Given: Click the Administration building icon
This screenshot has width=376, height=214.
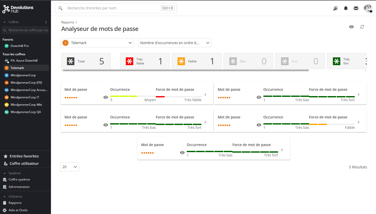Looking at the screenshot, I should click(5, 187).
